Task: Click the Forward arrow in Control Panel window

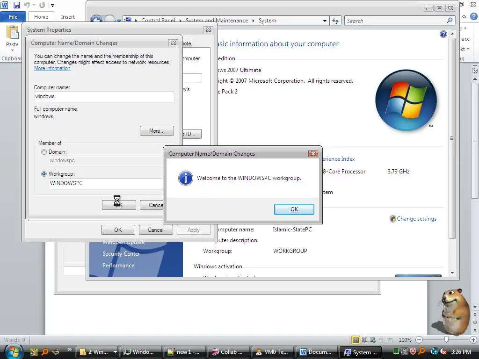Action: tap(109, 20)
